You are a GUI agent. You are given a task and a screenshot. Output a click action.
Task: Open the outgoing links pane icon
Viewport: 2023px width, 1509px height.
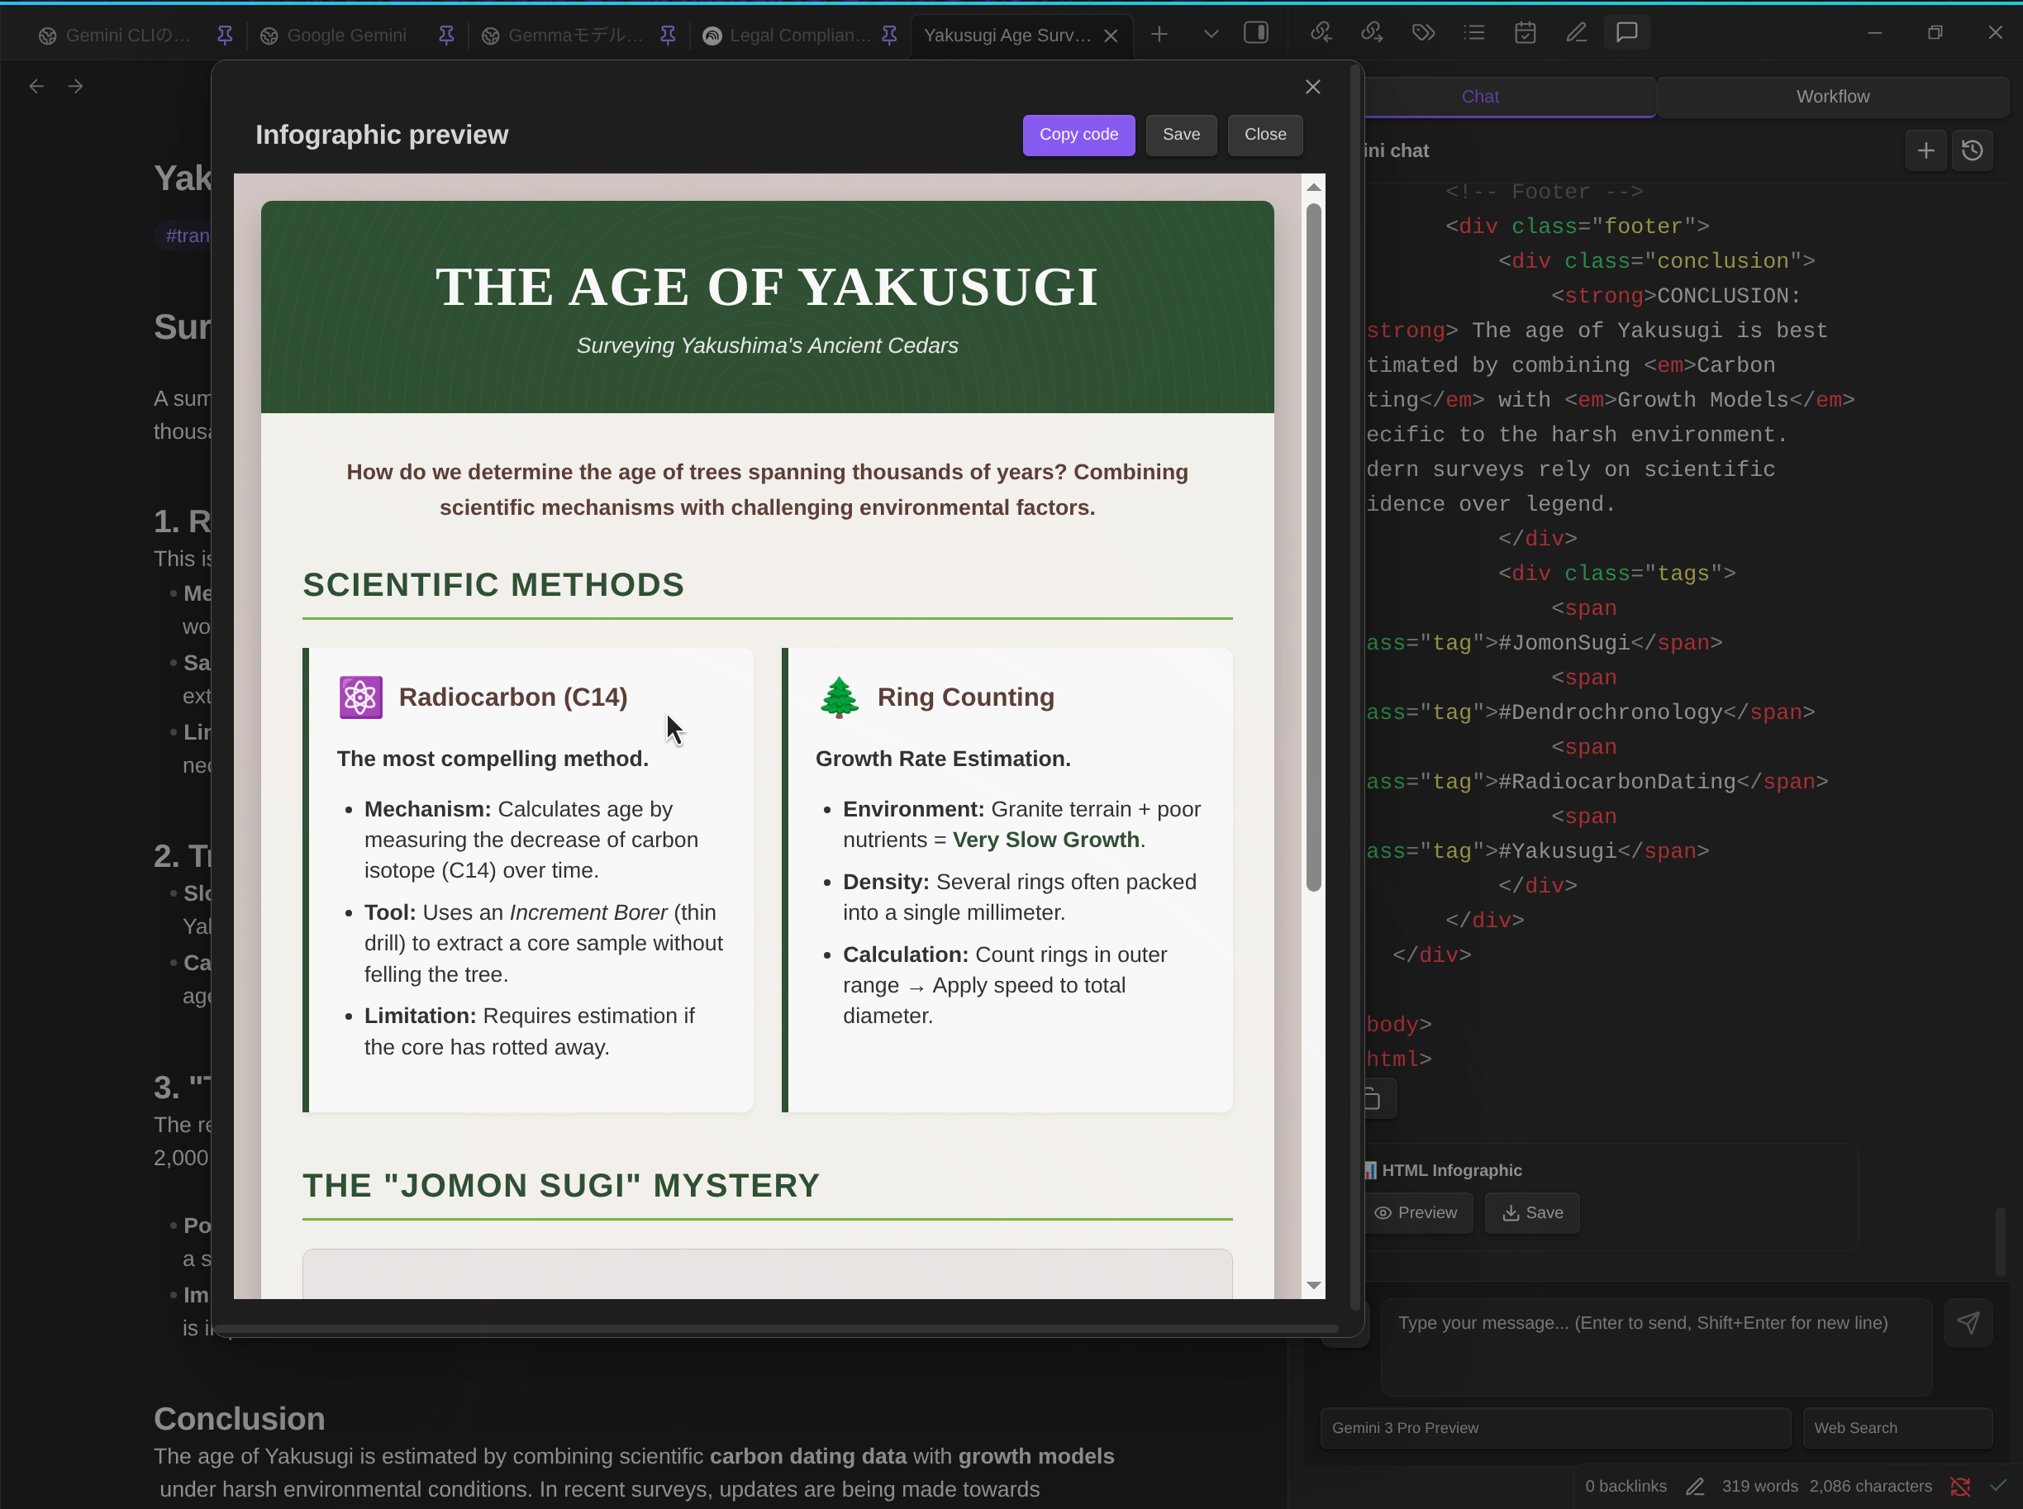(1372, 33)
